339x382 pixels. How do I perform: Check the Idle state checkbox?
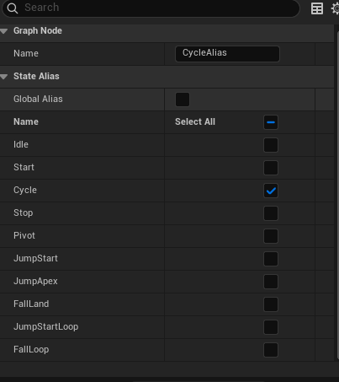tap(271, 145)
